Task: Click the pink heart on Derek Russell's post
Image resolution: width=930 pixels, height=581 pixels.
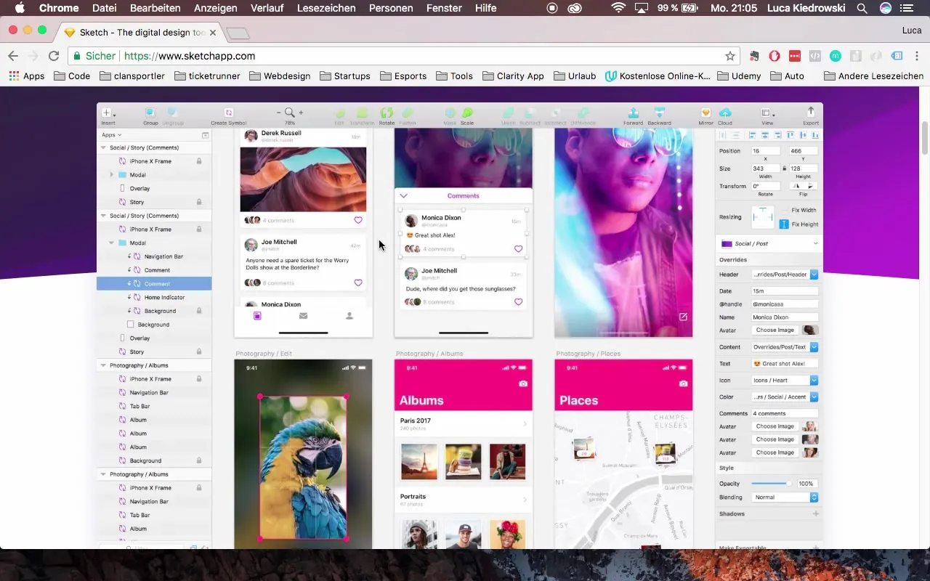Action: point(358,220)
